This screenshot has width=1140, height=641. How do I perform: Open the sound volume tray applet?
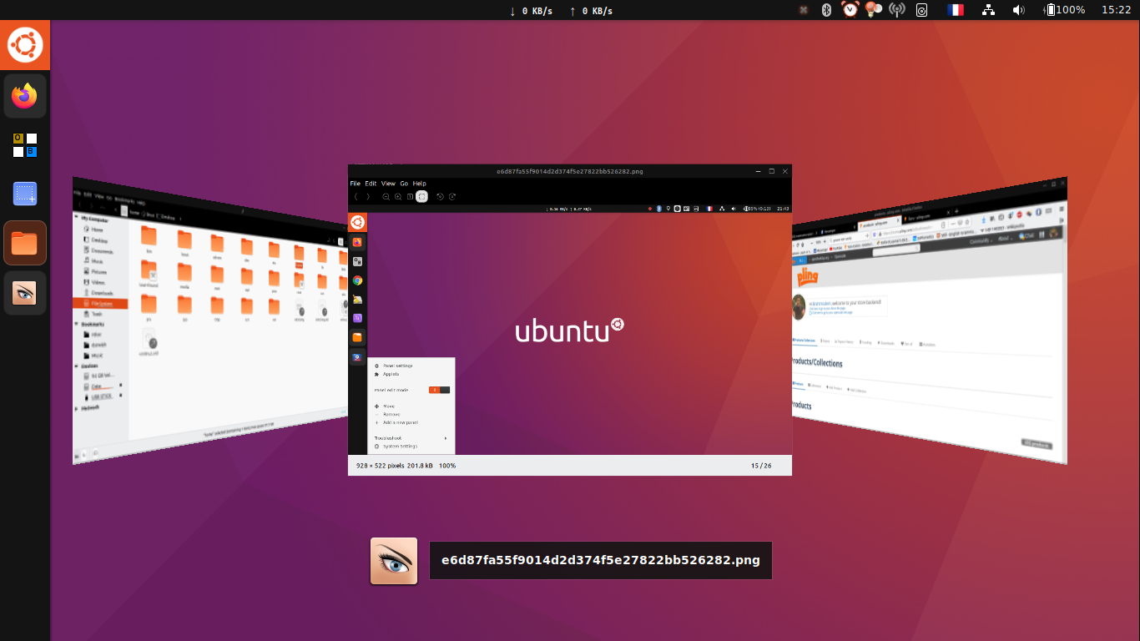click(x=1018, y=10)
